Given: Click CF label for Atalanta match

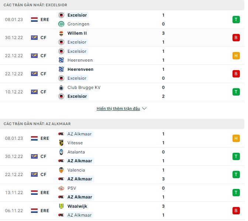Looking at the screenshot, I should pos(44,156).
